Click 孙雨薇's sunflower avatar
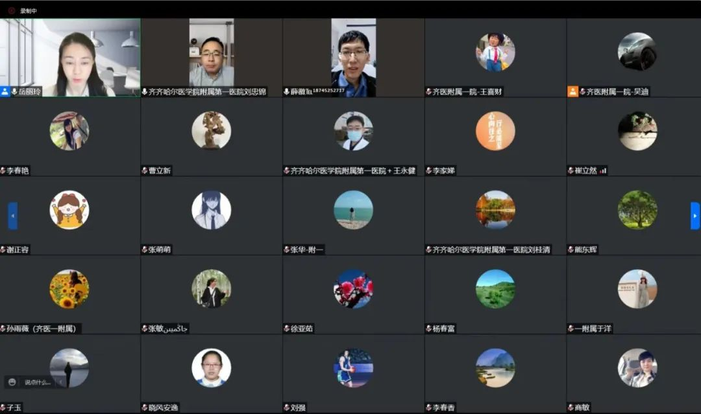Viewport: 701px width, 414px height. click(69, 289)
